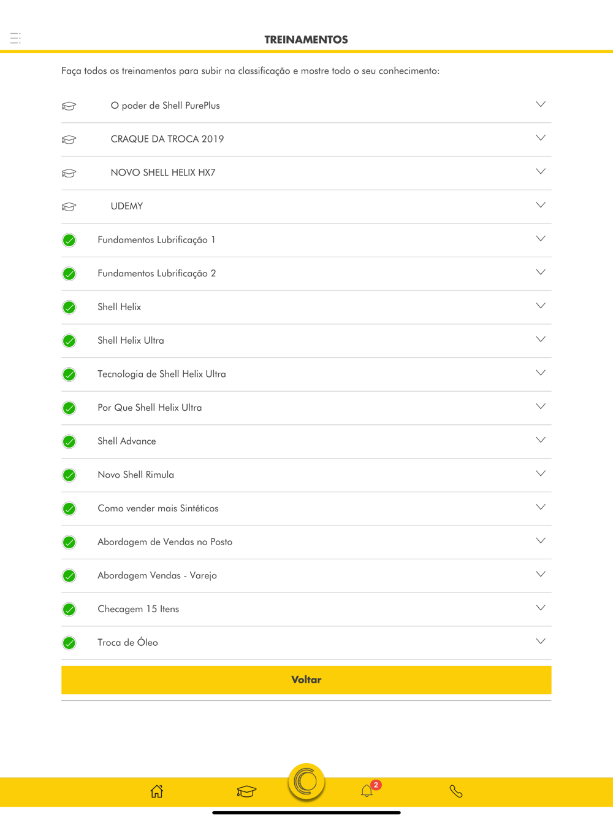Click graduation cap beside CRAQUE DA TROCA 2019
Image resolution: width=613 pixels, height=819 pixels.
coord(69,140)
